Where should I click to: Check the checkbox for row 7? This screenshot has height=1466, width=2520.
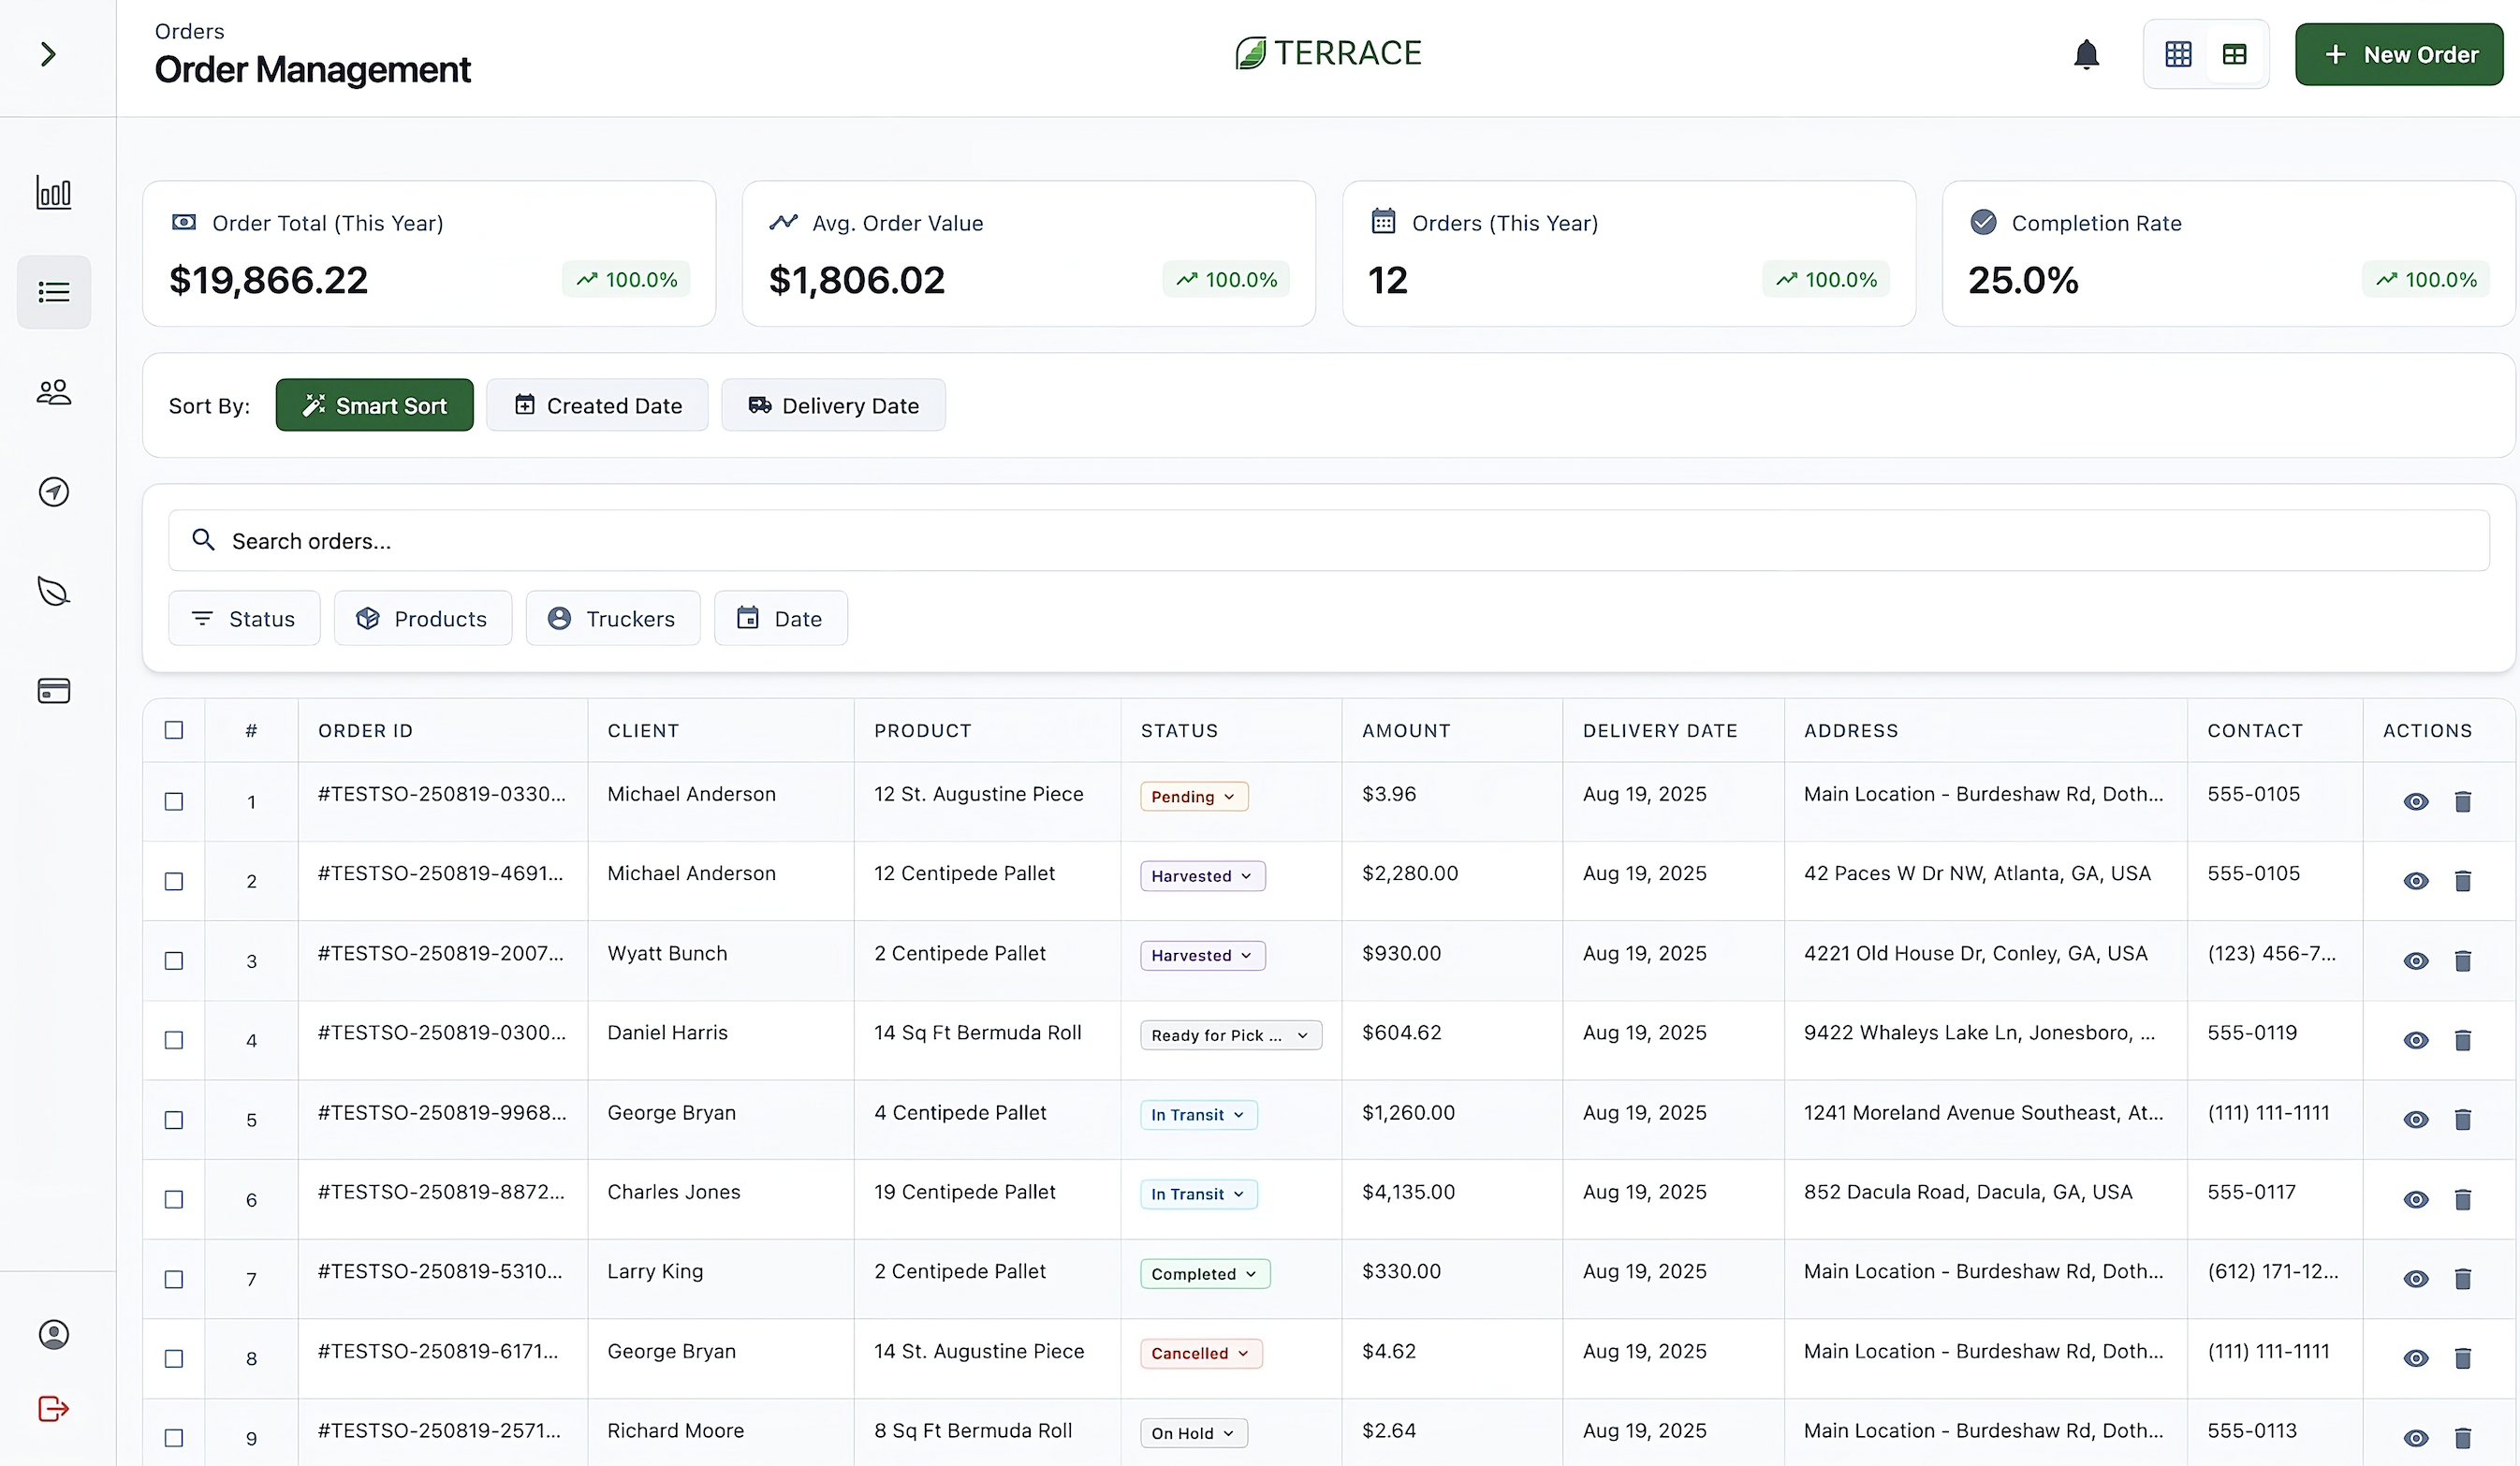(x=174, y=1279)
